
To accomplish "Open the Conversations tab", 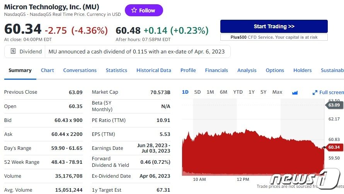I will click(80, 70).
